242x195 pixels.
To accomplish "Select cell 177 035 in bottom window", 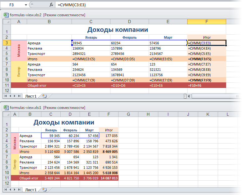I will click(x=109, y=136).
